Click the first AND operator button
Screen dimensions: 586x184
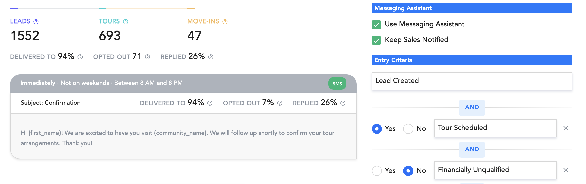pyautogui.click(x=472, y=107)
